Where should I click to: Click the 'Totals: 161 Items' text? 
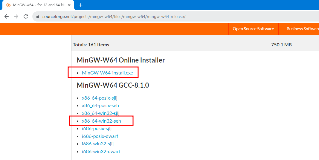(91, 45)
